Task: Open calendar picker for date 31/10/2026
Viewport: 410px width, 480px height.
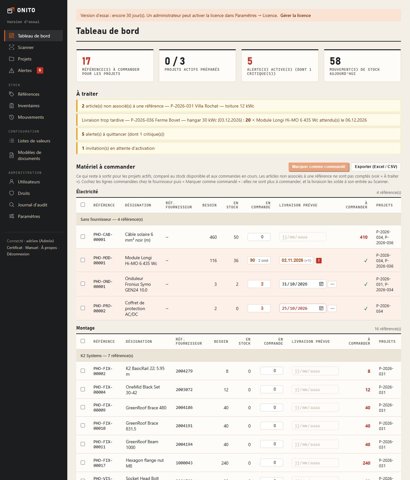Action: pos(321,284)
